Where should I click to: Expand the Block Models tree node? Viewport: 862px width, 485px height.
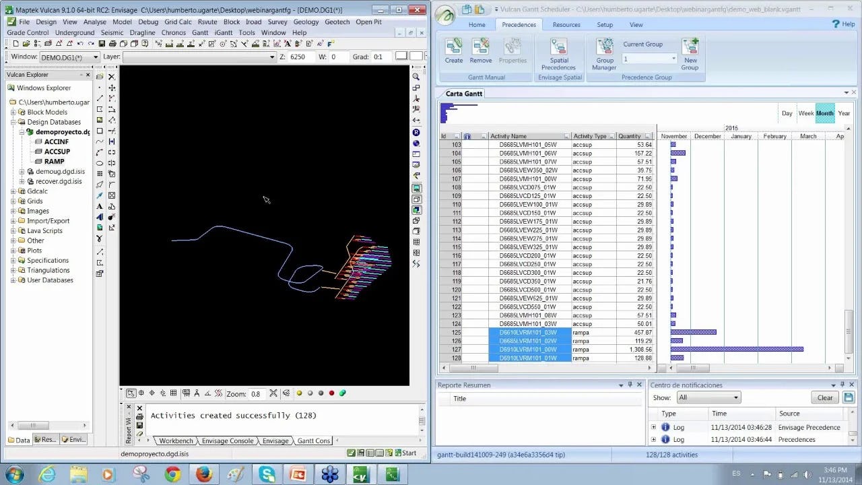[x=13, y=112]
